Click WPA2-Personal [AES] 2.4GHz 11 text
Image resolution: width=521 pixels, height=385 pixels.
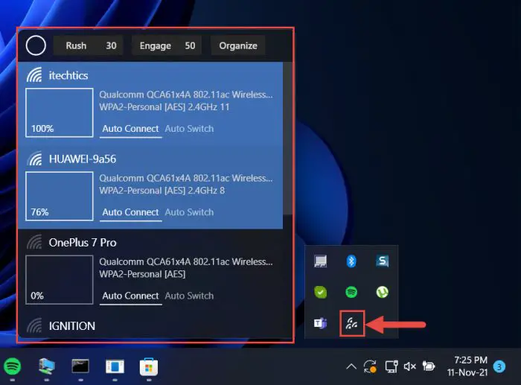coord(164,107)
